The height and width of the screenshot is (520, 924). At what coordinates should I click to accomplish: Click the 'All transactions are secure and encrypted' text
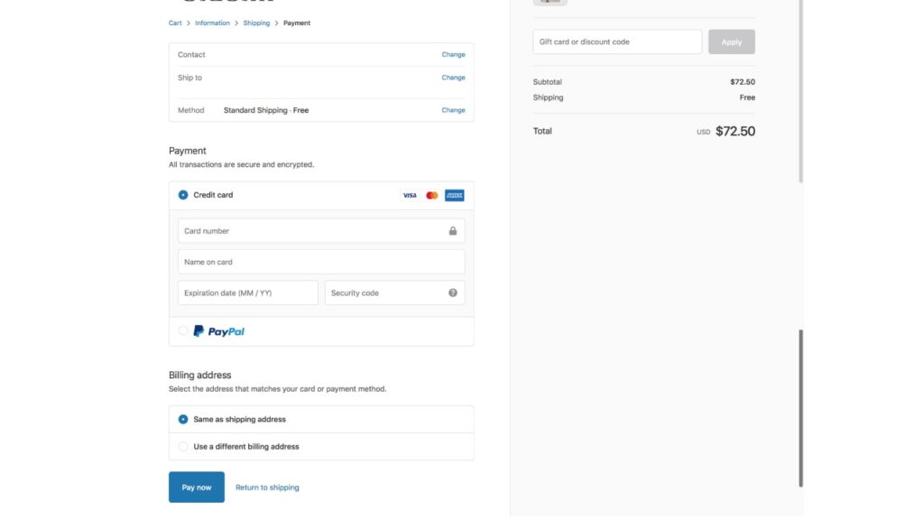(x=241, y=164)
